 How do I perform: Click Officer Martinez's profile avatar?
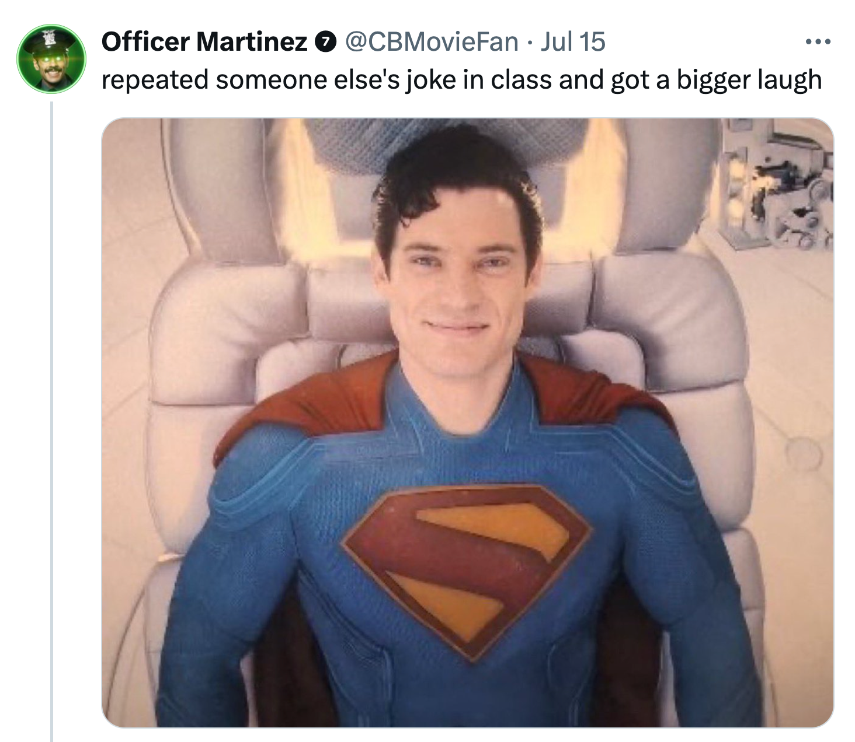51,58
